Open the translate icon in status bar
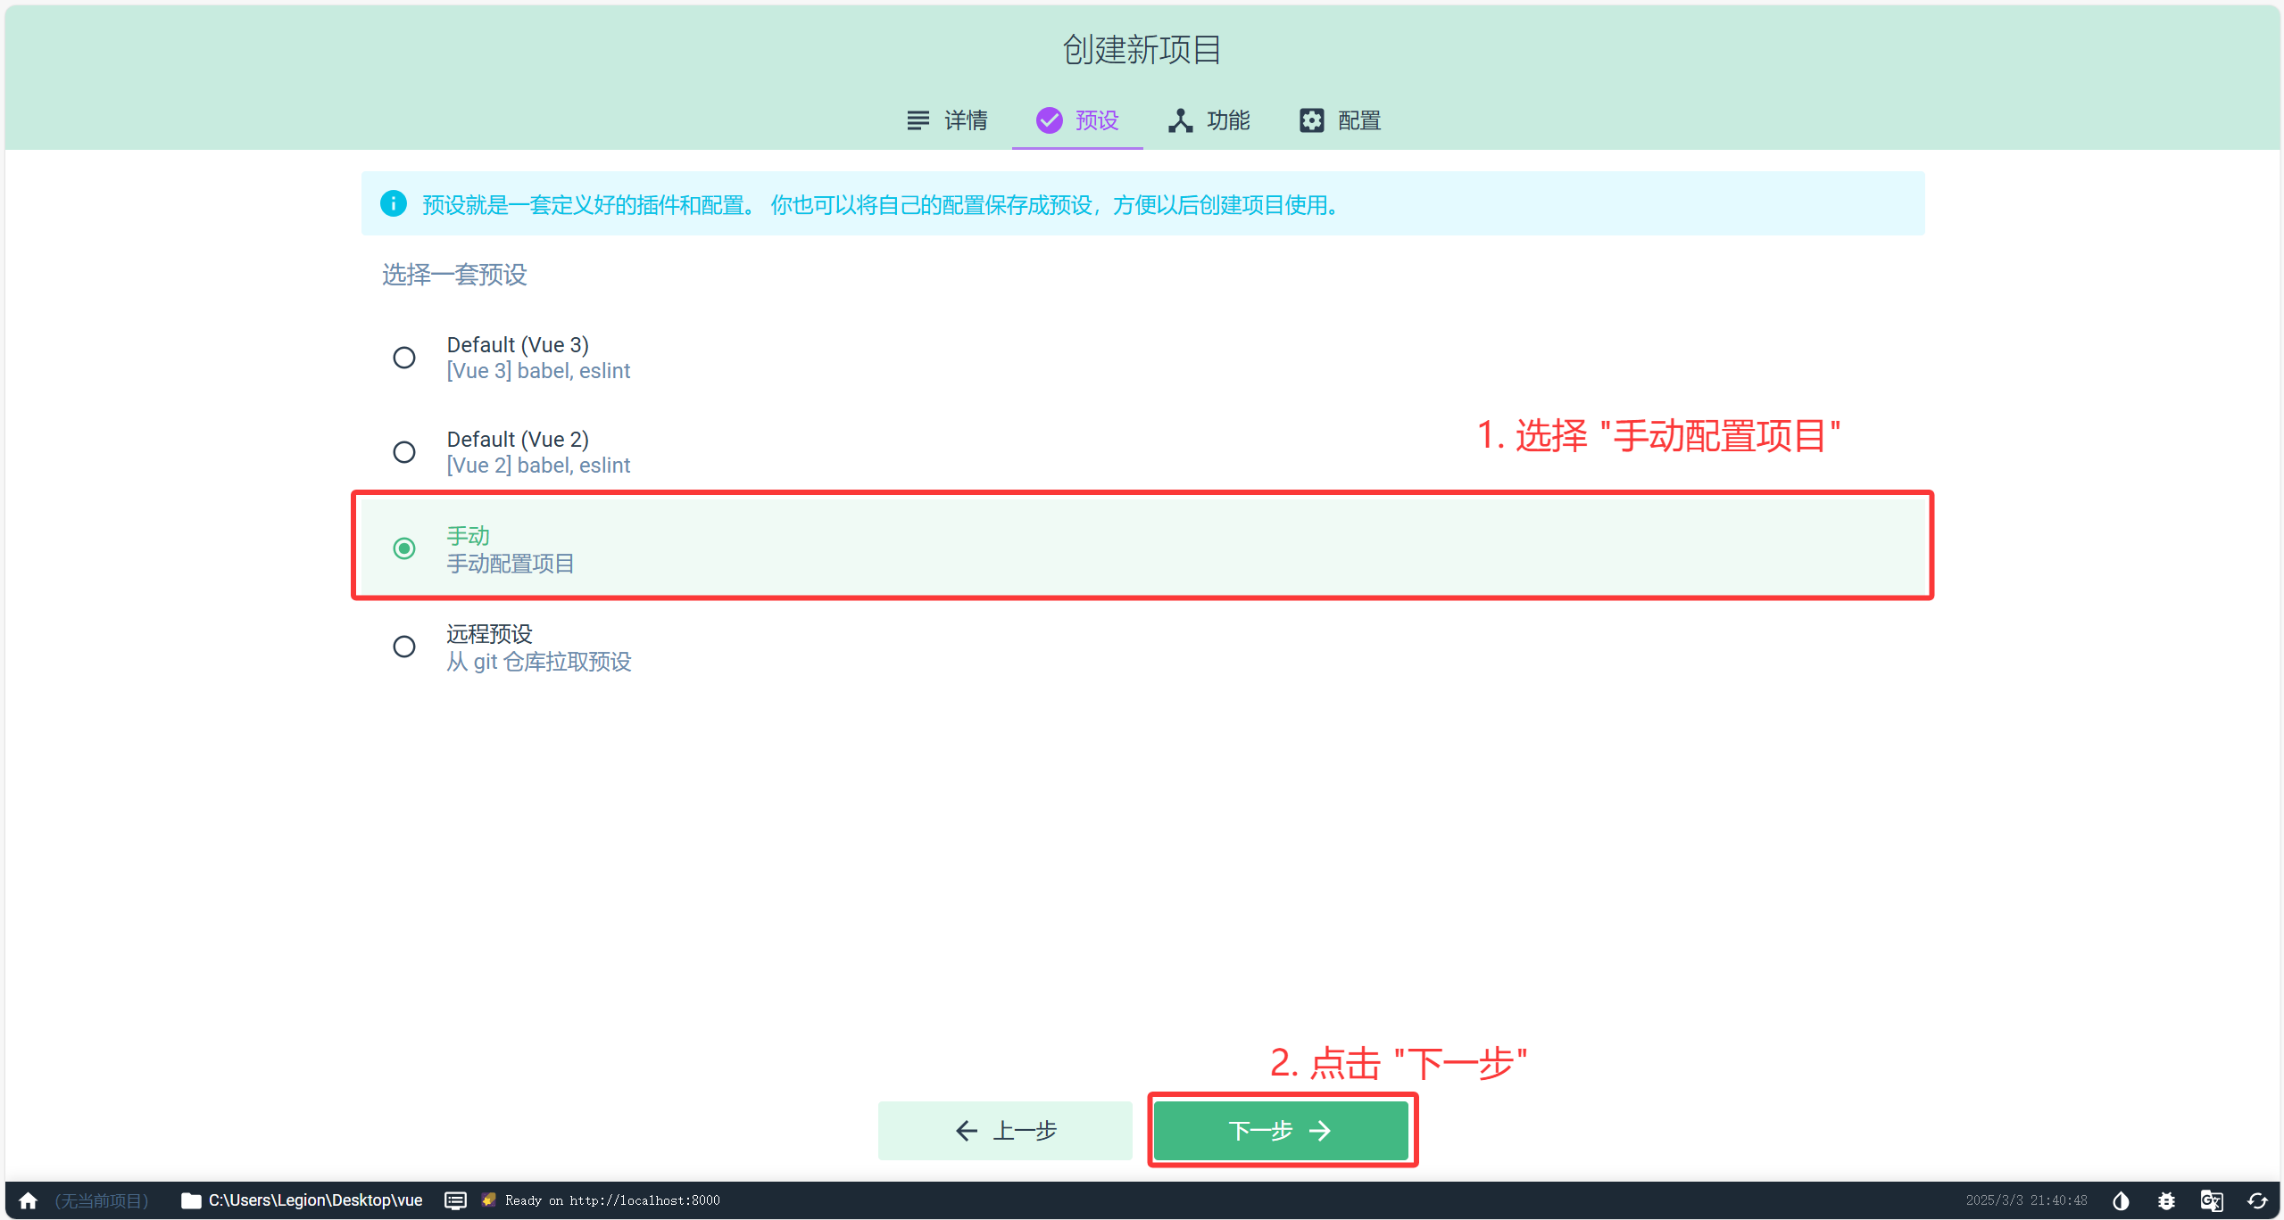2284x1220 pixels. 2212,1200
